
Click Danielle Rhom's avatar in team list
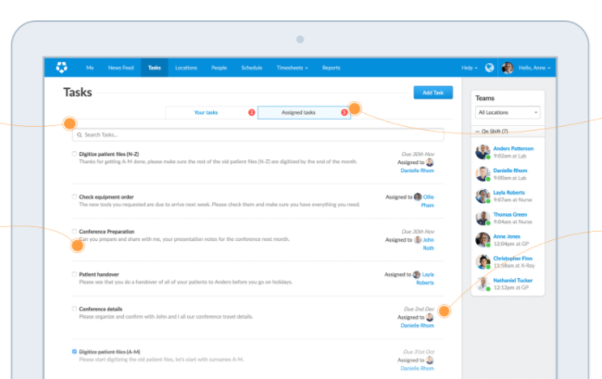(483, 174)
